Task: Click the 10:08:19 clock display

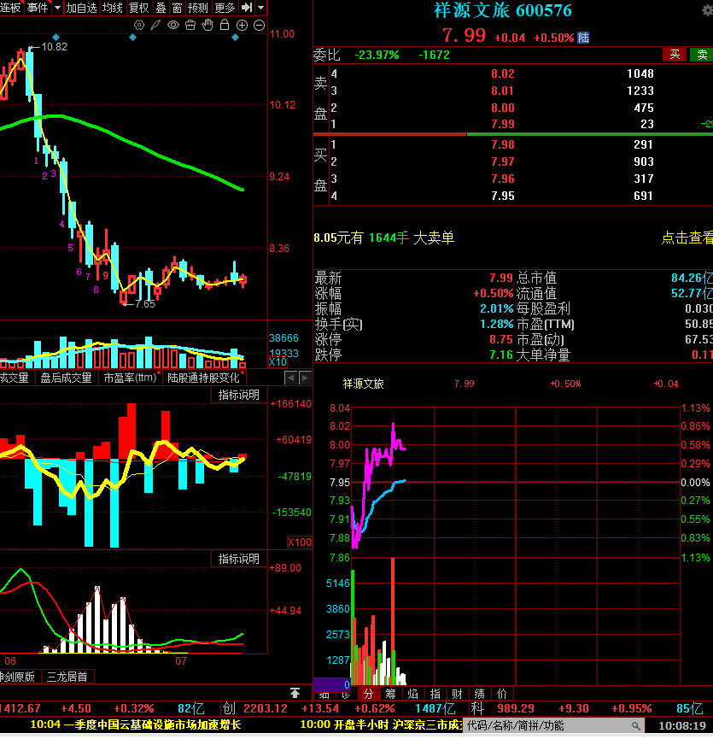Action: tap(682, 726)
